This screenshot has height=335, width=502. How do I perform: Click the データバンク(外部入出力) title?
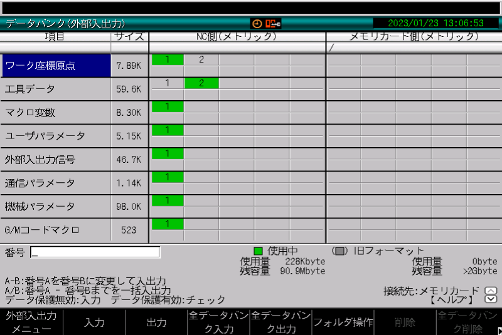click(65, 24)
